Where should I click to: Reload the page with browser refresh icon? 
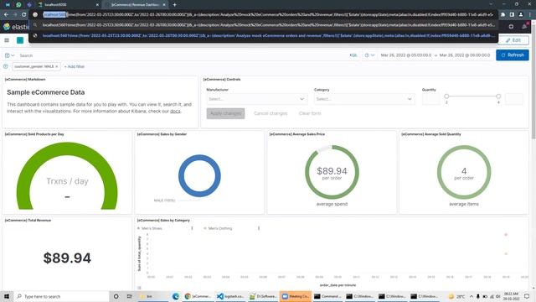pos(23,15)
